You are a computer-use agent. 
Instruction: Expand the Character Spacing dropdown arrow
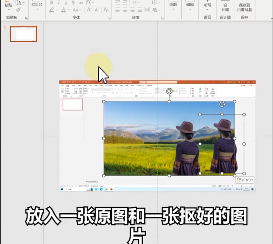[x=93, y=3]
